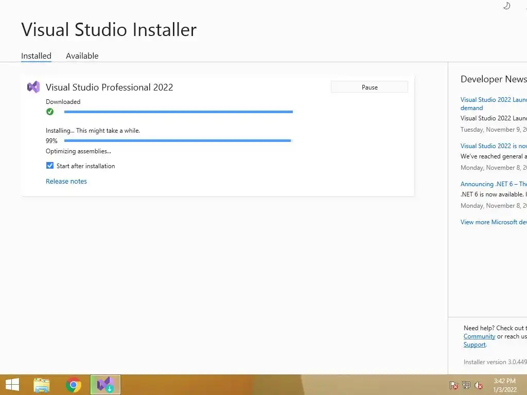Image resolution: width=527 pixels, height=395 pixels.
Task: Open the Windows Start button
Action: [12, 385]
